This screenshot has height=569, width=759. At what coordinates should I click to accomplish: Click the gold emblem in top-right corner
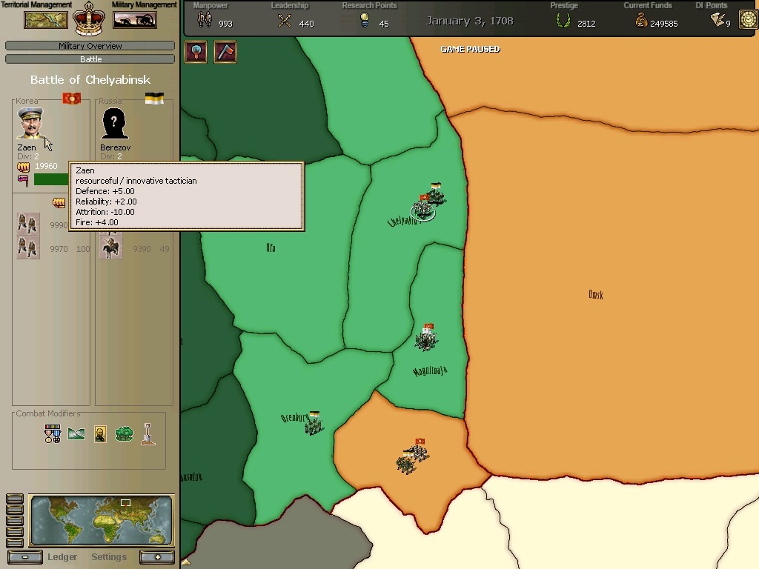[x=749, y=20]
